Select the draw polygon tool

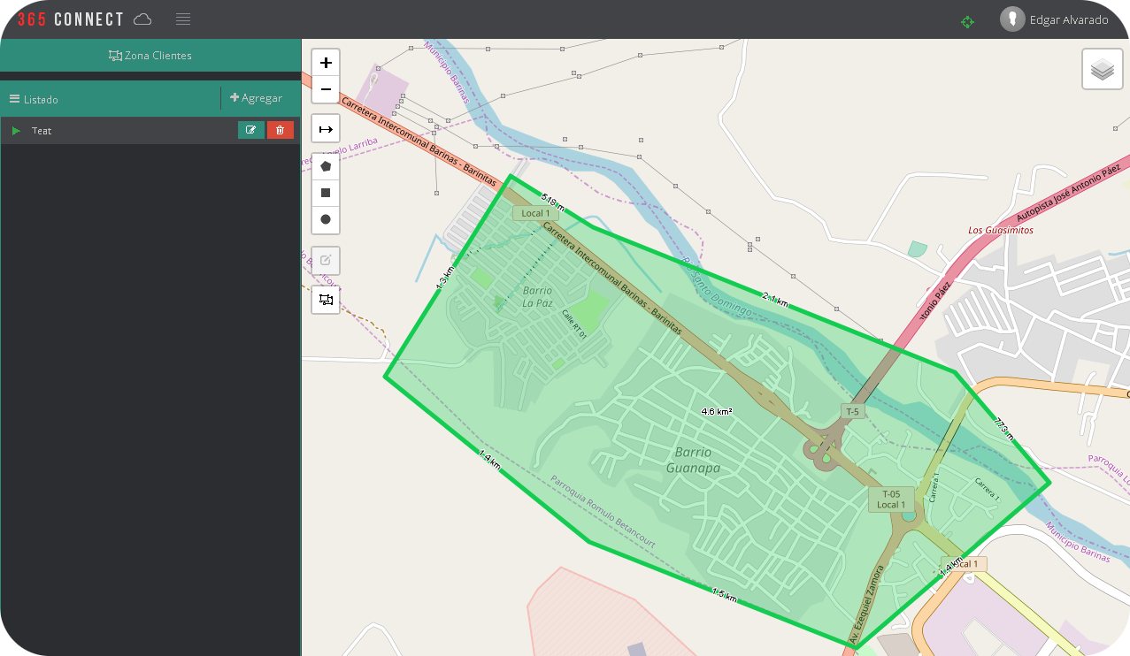click(x=326, y=166)
